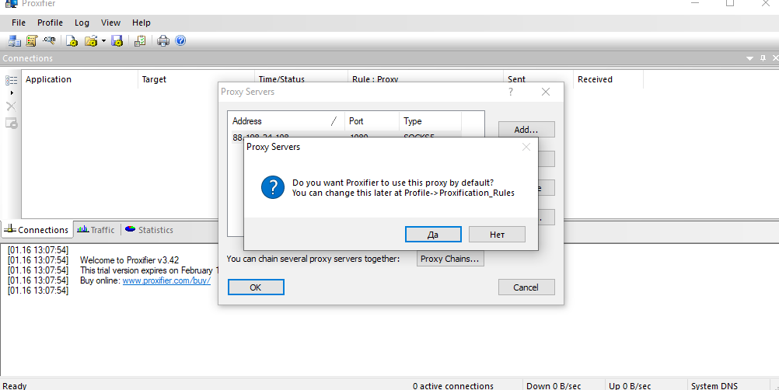Screen dimensions: 779x390
Task: Click the Target column header
Action: tap(196, 79)
